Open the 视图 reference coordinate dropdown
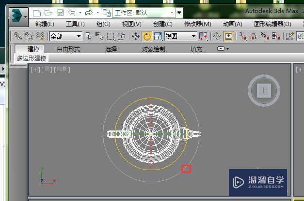Viewport: 304px width, 201px height. (180, 36)
